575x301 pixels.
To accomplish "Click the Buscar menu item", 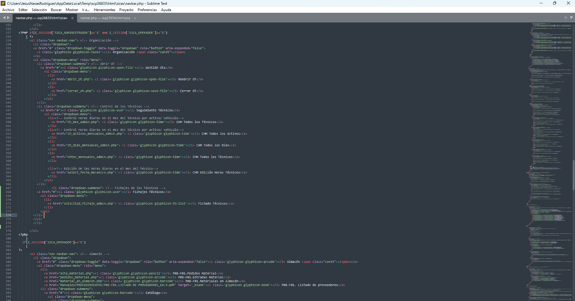I will point(56,10).
